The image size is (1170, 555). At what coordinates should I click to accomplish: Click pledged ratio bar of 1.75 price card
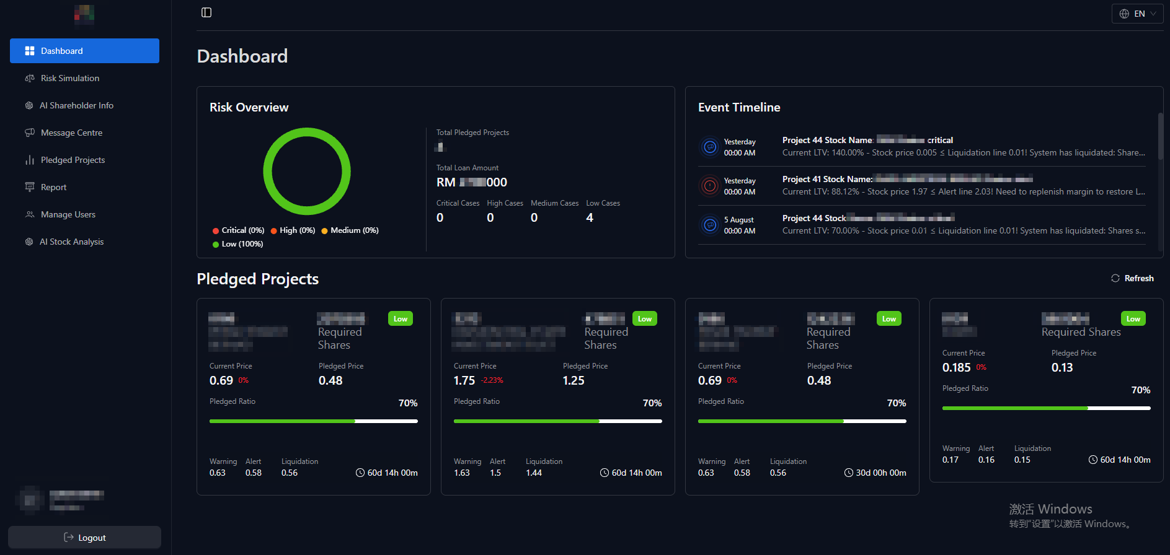(557, 421)
